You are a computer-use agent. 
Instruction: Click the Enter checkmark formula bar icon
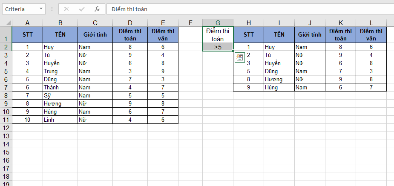pyautogui.click(x=82, y=9)
